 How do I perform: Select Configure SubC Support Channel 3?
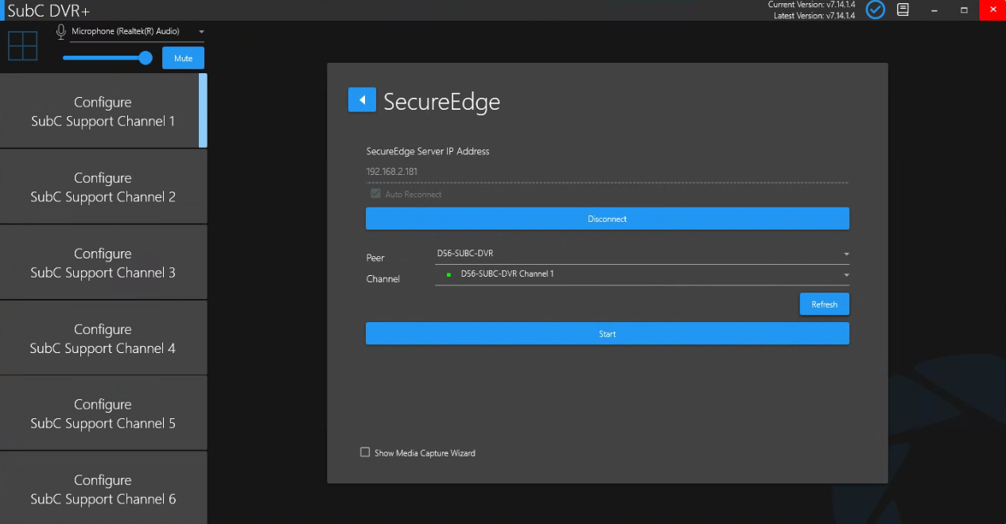pos(103,262)
